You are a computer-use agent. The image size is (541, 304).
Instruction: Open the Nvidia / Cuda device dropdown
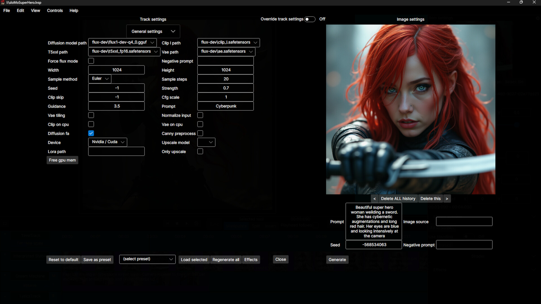click(108, 142)
